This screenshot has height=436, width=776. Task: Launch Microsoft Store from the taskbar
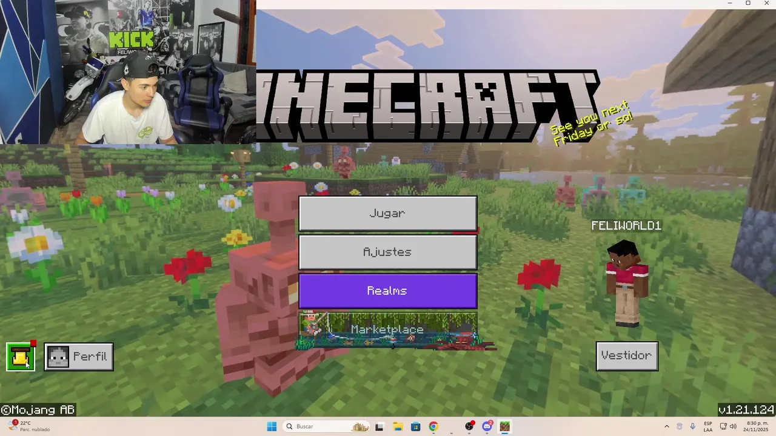point(415,426)
